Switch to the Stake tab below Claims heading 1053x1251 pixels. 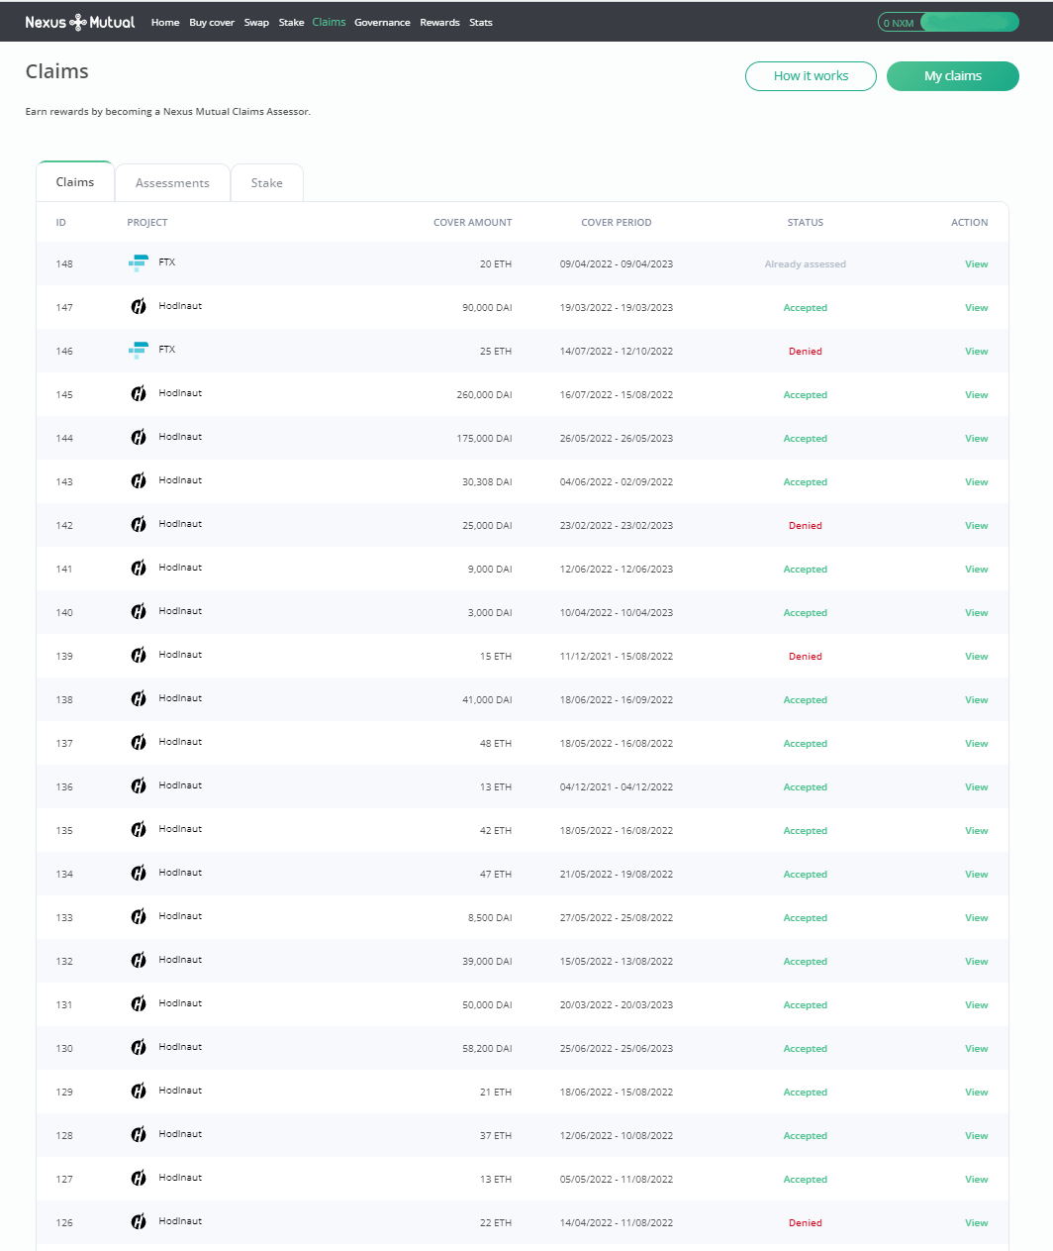click(x=267, y=183)
